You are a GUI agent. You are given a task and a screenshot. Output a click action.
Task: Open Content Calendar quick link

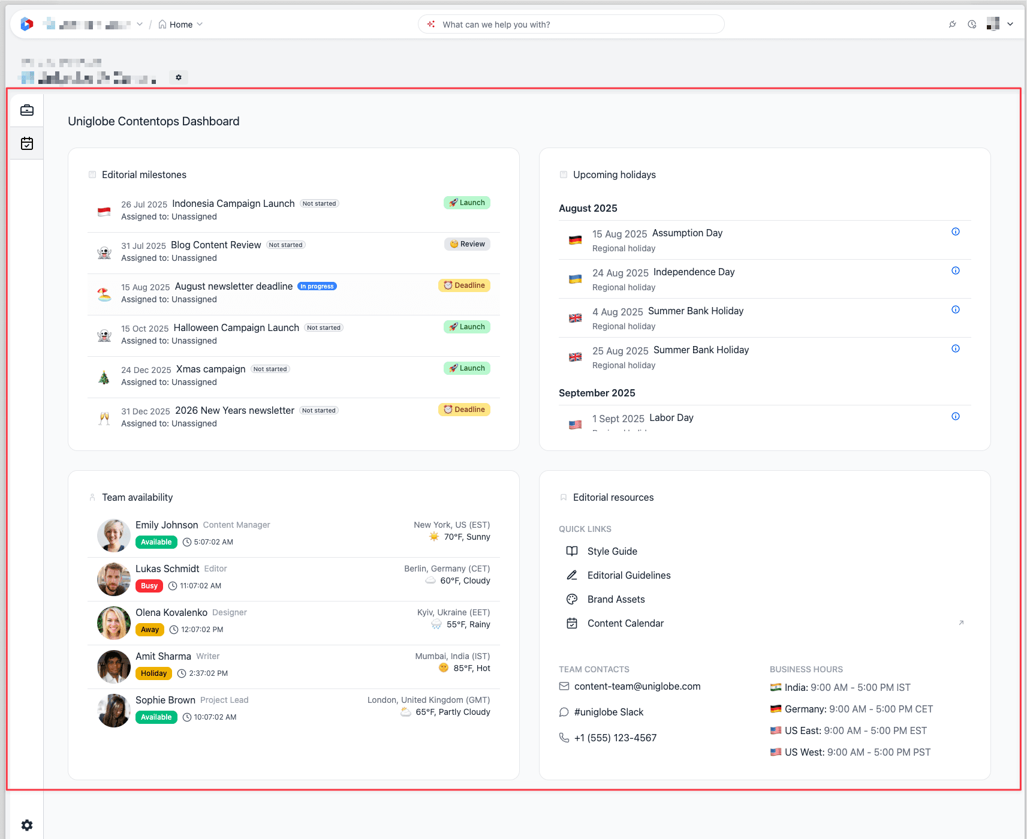(625, 623)
